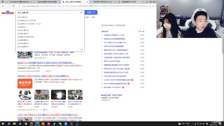This screenshot has height=126, width=224.
Task: Click the e.baidu.com link
Action: (x=106, y=100)
